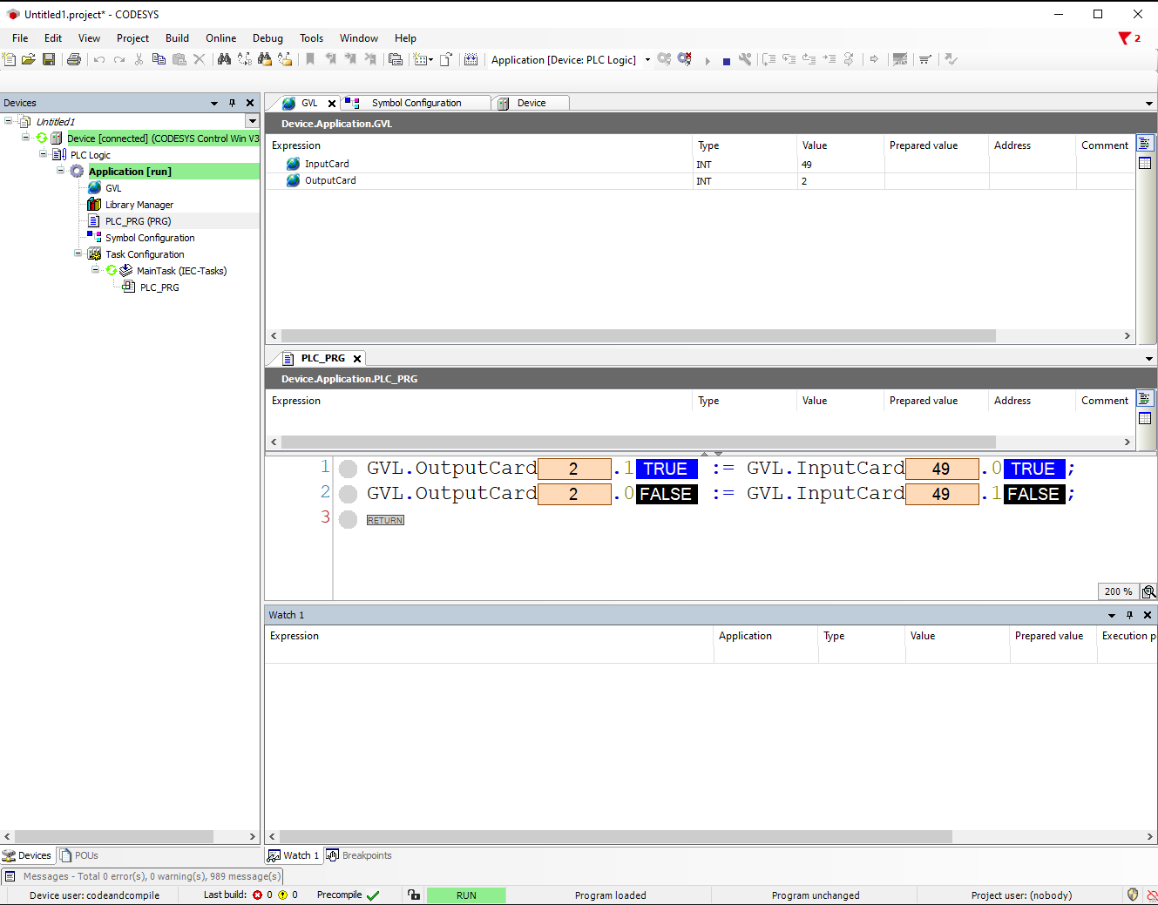Image resolution: width=1158 pixels, height=905 pixels.
Task: Click the Print toolbar icon
Action: pyautogui.click(x=74, y=59)
